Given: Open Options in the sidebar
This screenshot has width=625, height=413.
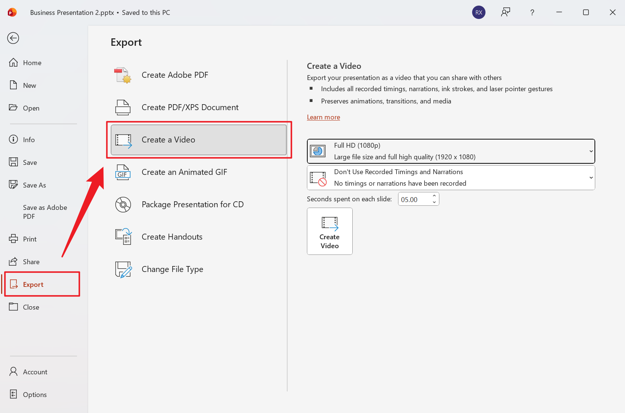Looking at the screenshot, I should pyautogui.click(x=35, y=395).
